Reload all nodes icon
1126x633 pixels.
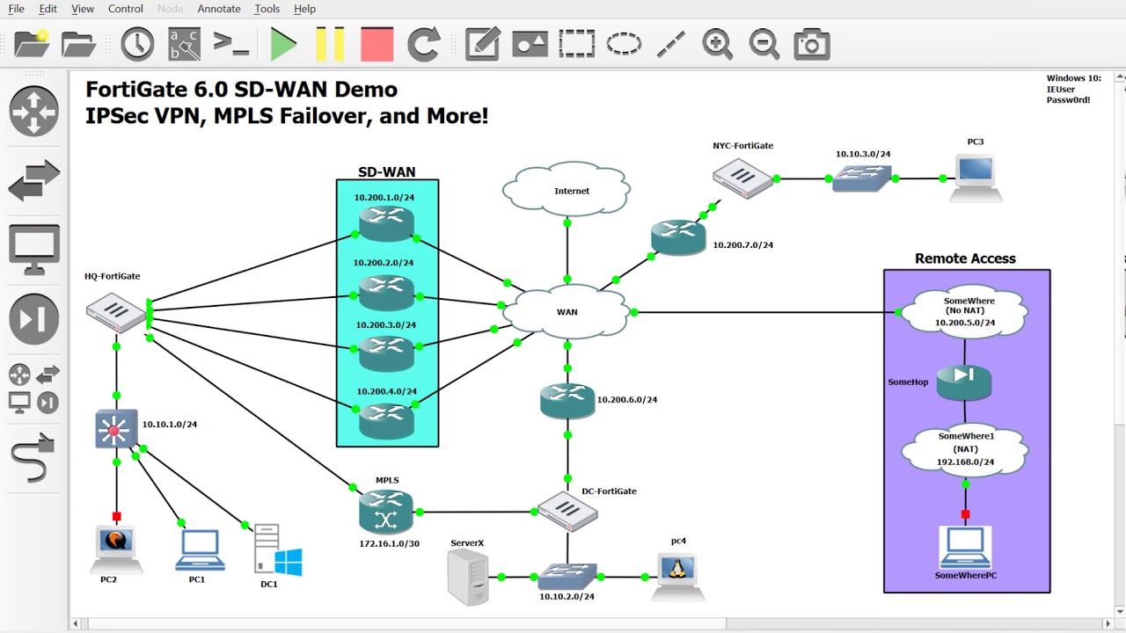(x=424, y=44)
